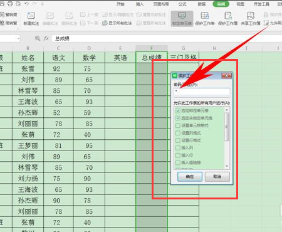
Task: Click 锁定单元格 lock cell button
Action: [182, 19]
